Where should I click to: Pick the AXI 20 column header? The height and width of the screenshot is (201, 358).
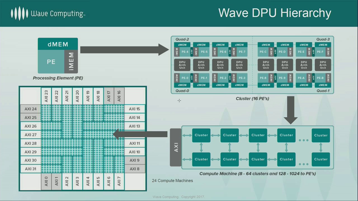tap(77, 96)
